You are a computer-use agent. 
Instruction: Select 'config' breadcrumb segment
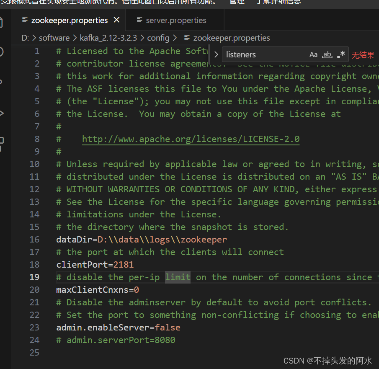[x=158, y=38]
